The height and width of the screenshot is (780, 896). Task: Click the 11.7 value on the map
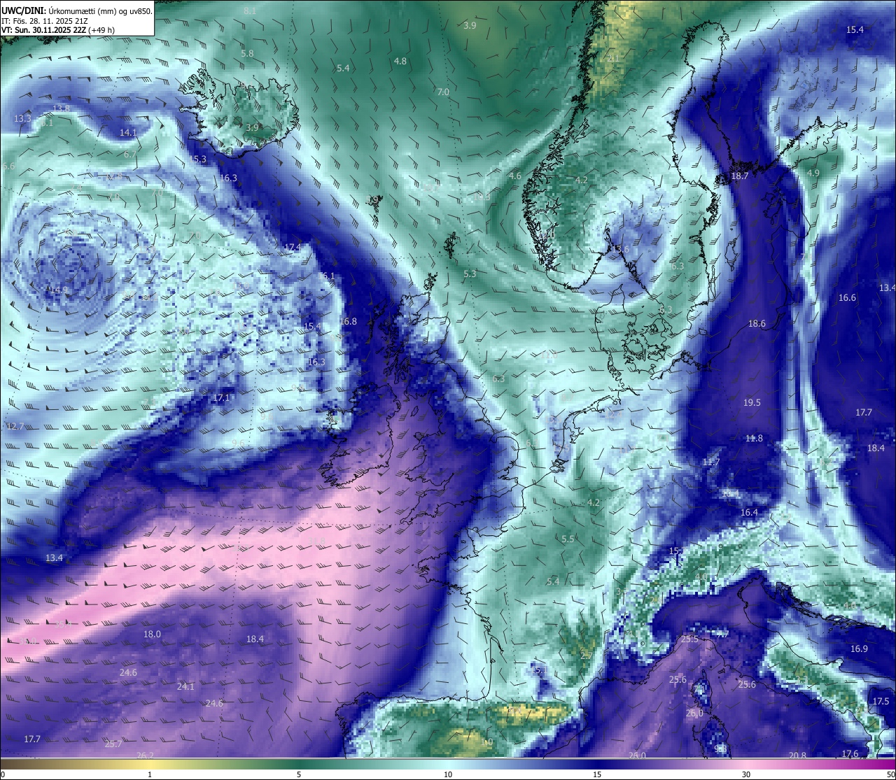point(710,462)
